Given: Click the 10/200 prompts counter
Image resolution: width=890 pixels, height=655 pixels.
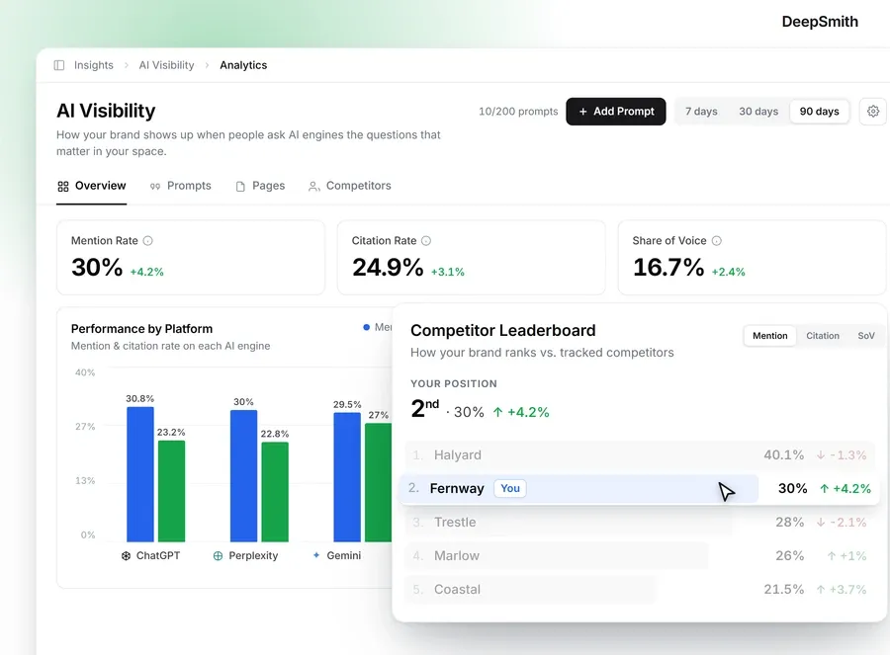Looking at the screenshot, I should click(518, 112).
